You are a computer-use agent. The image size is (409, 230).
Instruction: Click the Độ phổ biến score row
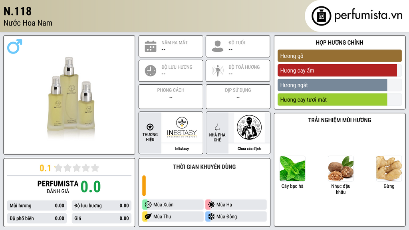pos(37,218)
